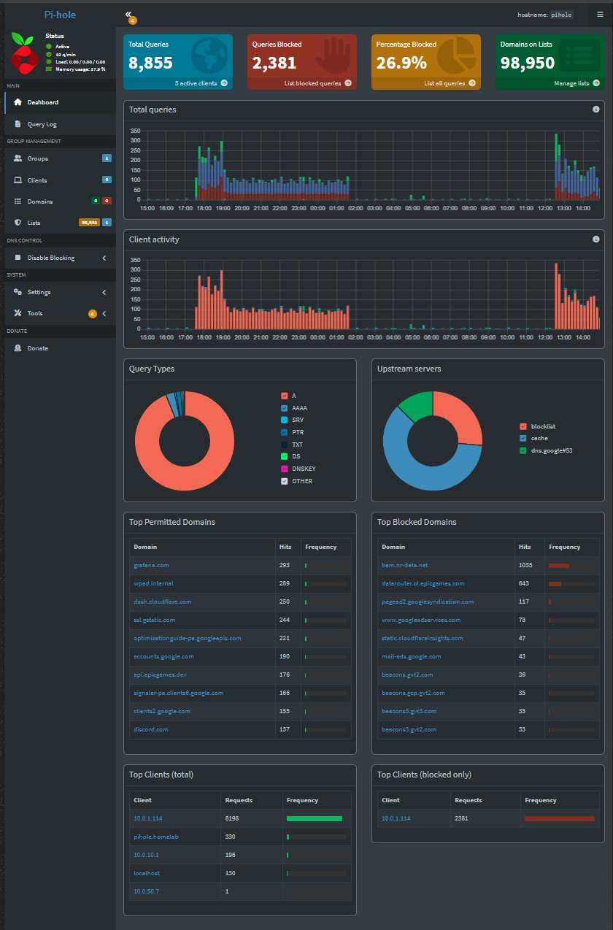
Task: Open the localhost client link
Action: click(146, 873)
